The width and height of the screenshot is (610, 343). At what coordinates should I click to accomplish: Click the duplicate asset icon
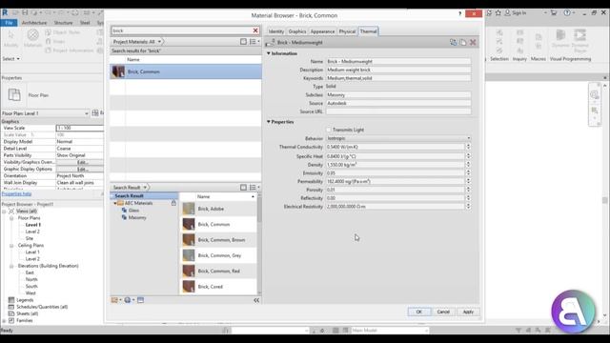[x=463, y=42]
